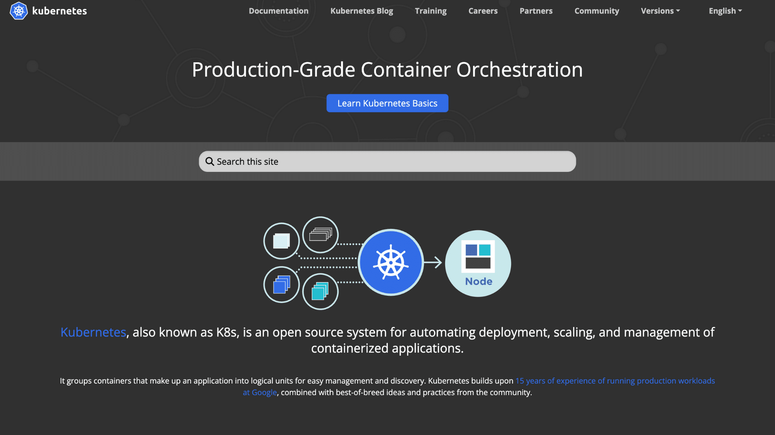Click the stacked containers icon top of diagram
This screenshot has width=775, height=435.
click(x=320, y=234)
